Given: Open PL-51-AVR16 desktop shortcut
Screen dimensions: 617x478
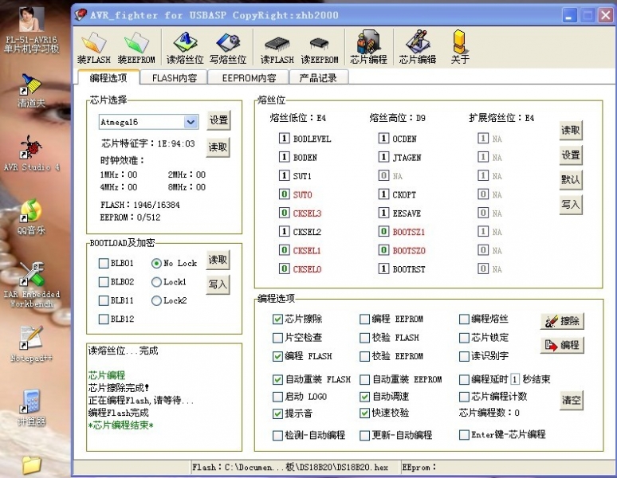Looking at the screenshot, I should (31, 30).
